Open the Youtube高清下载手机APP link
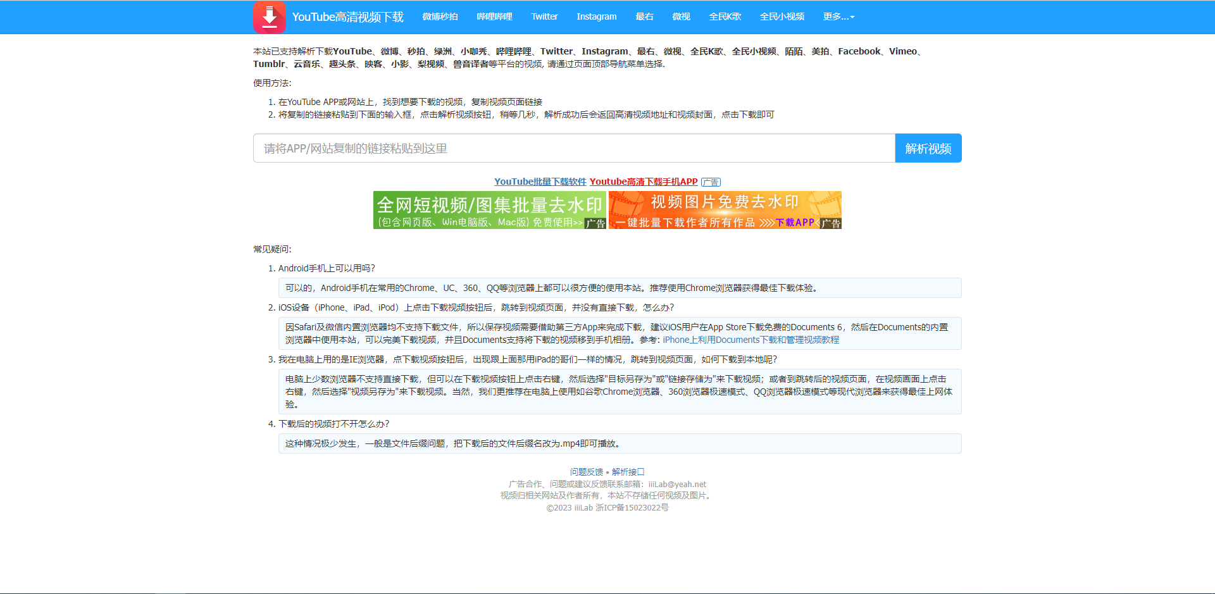This screenshot has height=594, width=1215. 644,182
